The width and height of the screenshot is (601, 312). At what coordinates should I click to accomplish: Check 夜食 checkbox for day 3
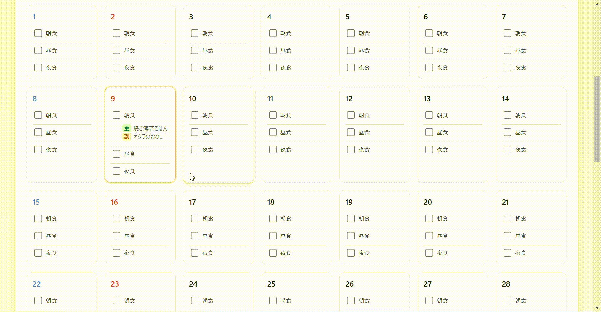195,68
